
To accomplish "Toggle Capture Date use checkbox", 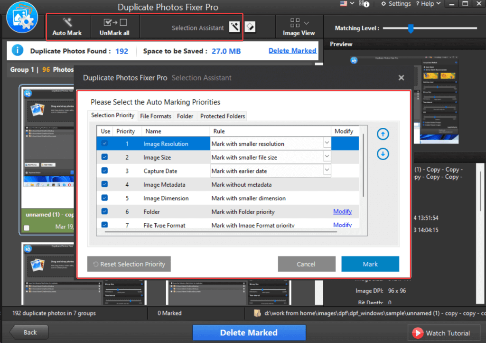I will coord(104,171).
